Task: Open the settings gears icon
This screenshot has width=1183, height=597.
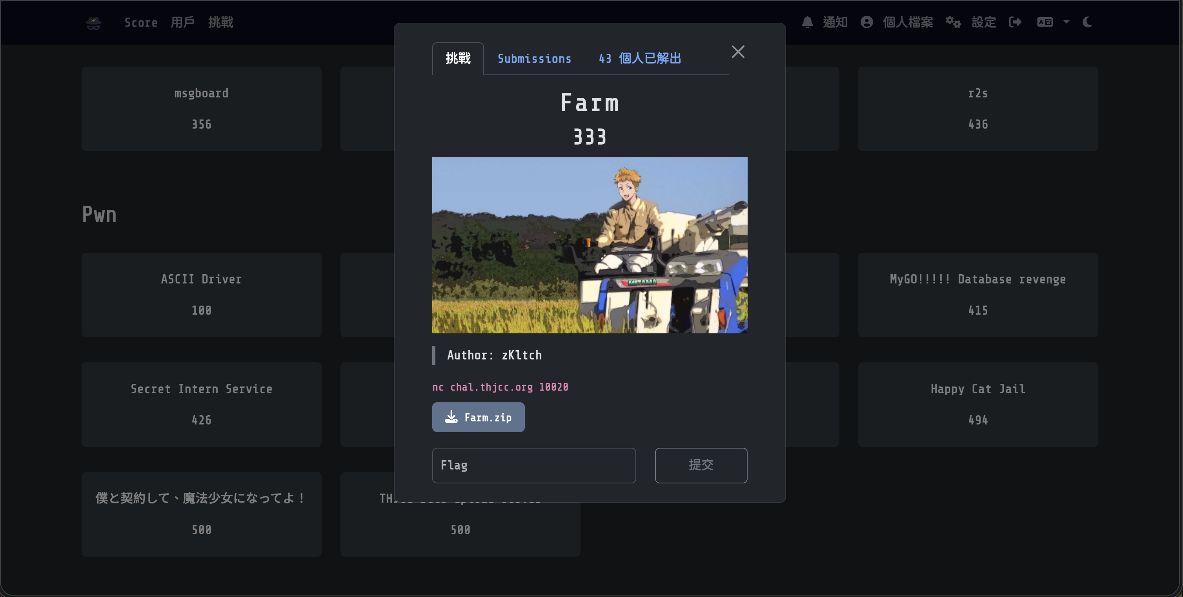Action: pyautogui.click(x=953, y=22)
